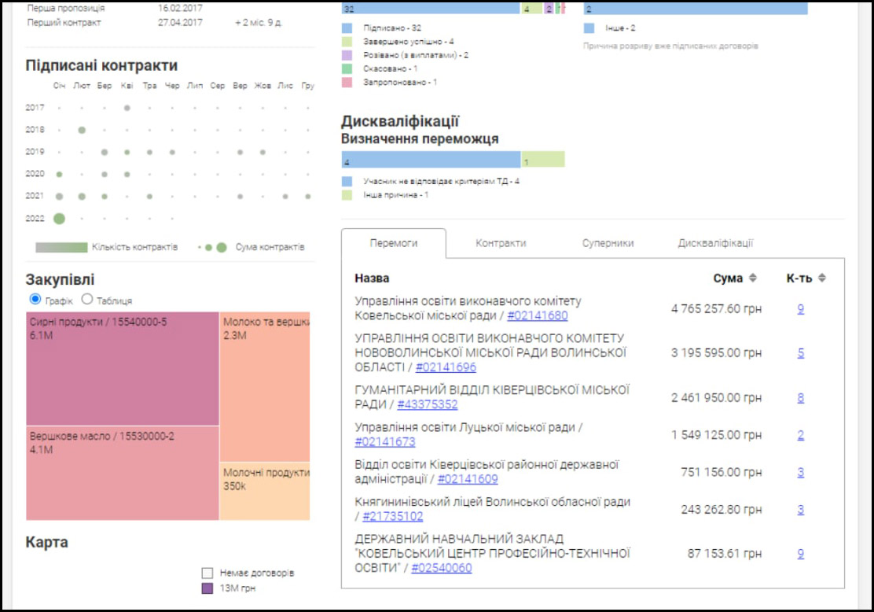Select the Вершкове масло treemap block
874x612 pixels.
tap(123, 473)
